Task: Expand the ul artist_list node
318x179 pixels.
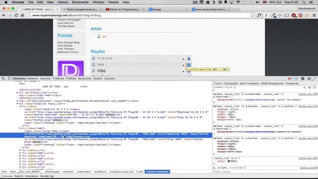Action: (x=17, y=92)
